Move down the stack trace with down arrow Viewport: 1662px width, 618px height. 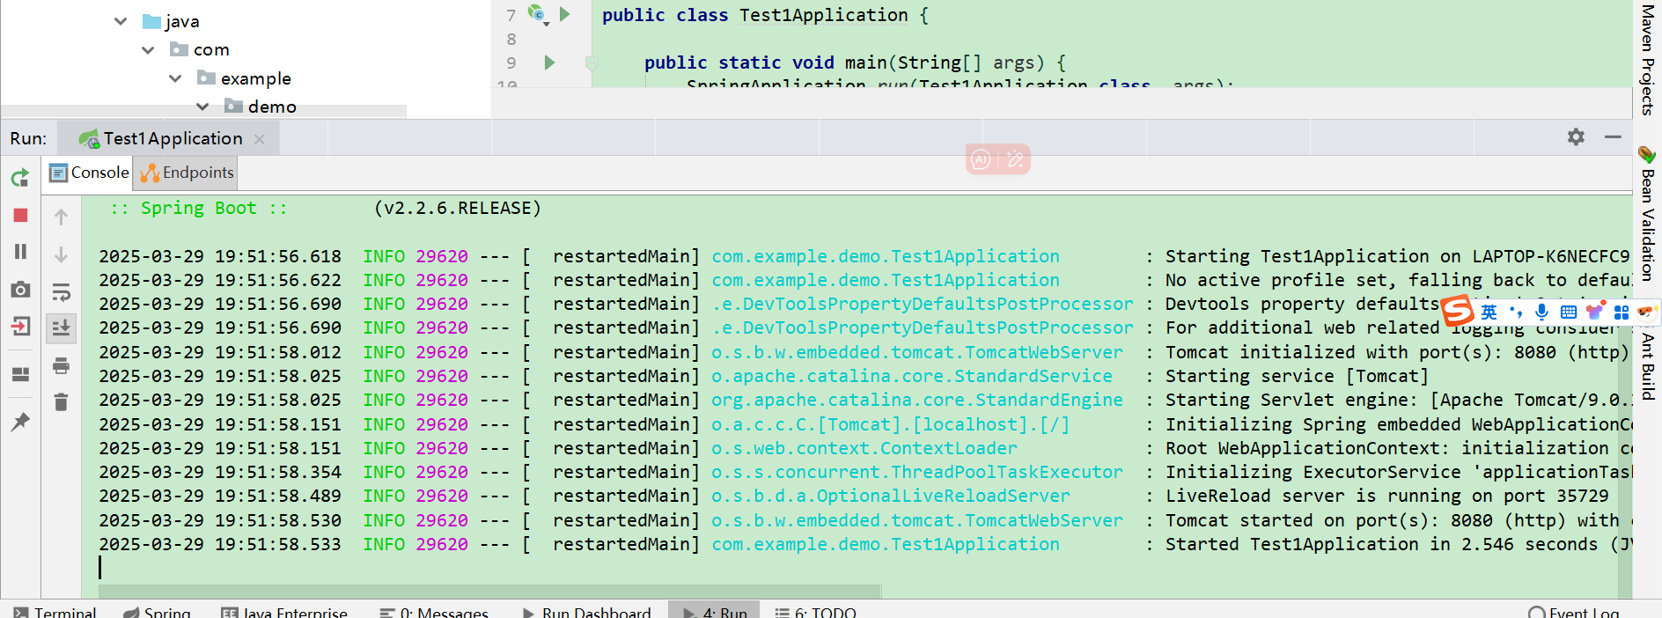click(61, 254)
